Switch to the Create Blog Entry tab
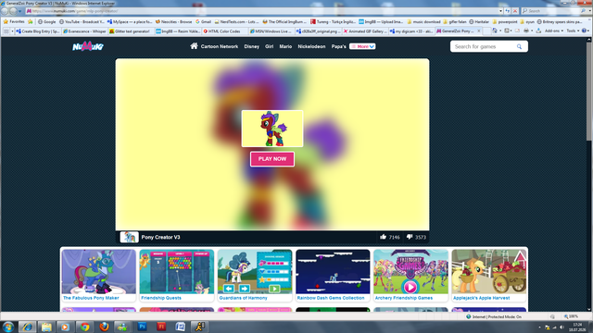The width and height of the screenshot is (593, 333). pos(38,31)
